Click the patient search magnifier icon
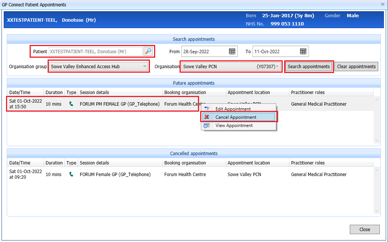This screenshot has height=242, width=388. [x=148, y=51]
